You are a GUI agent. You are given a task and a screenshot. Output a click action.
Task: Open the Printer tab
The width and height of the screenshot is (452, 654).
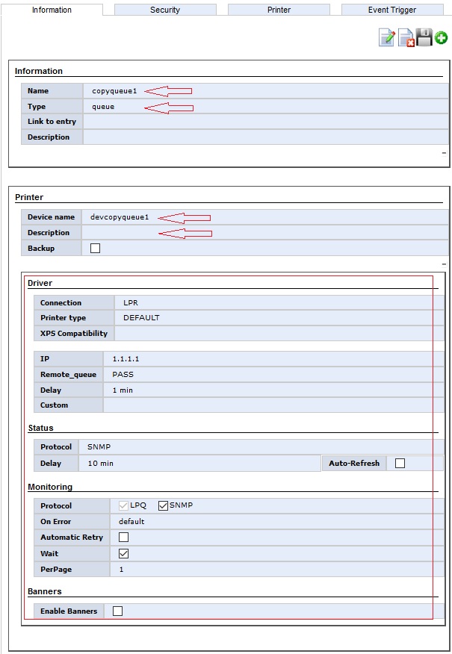[279, 10]
